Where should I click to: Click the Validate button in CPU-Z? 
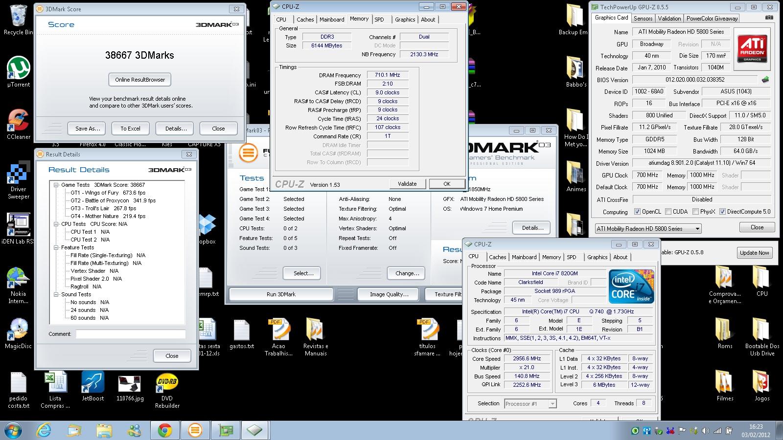coord(407,184)
